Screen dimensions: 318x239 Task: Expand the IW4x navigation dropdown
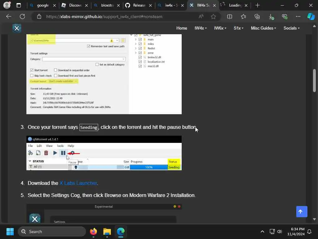click(201, 28)
